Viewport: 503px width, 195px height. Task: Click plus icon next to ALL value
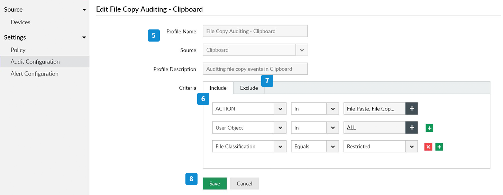point(411,128)
